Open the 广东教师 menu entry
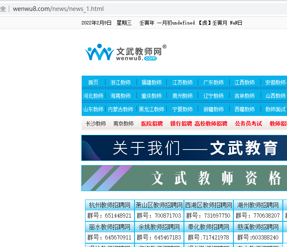Viewport: 287px width, 247px height. (x=214, y=82)
